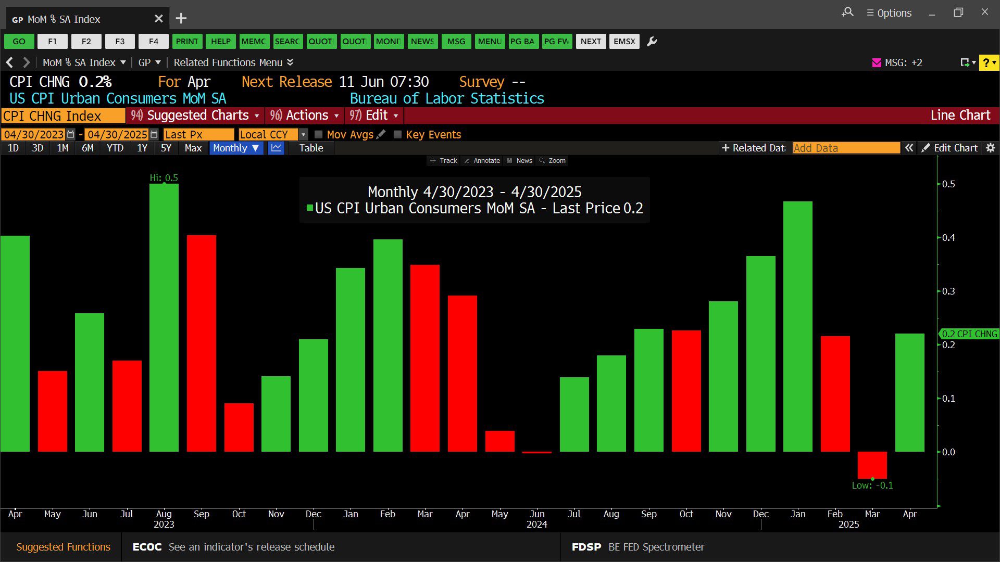1000x562 pixels.
Task: Click the line chart type icon
Action: (x=276, y=148)
